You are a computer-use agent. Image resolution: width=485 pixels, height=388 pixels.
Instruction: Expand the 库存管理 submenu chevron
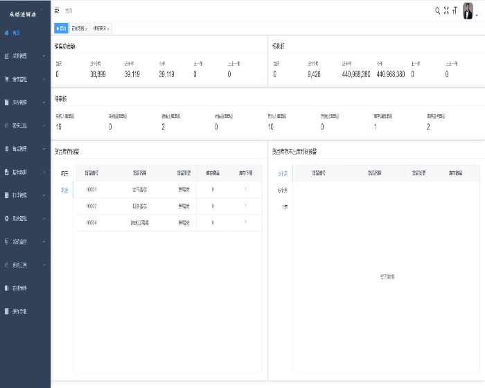(x=44, y=103)
